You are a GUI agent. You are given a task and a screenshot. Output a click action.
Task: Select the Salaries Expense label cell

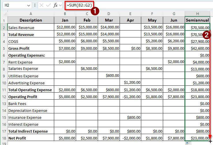click(x=31, y=68)
